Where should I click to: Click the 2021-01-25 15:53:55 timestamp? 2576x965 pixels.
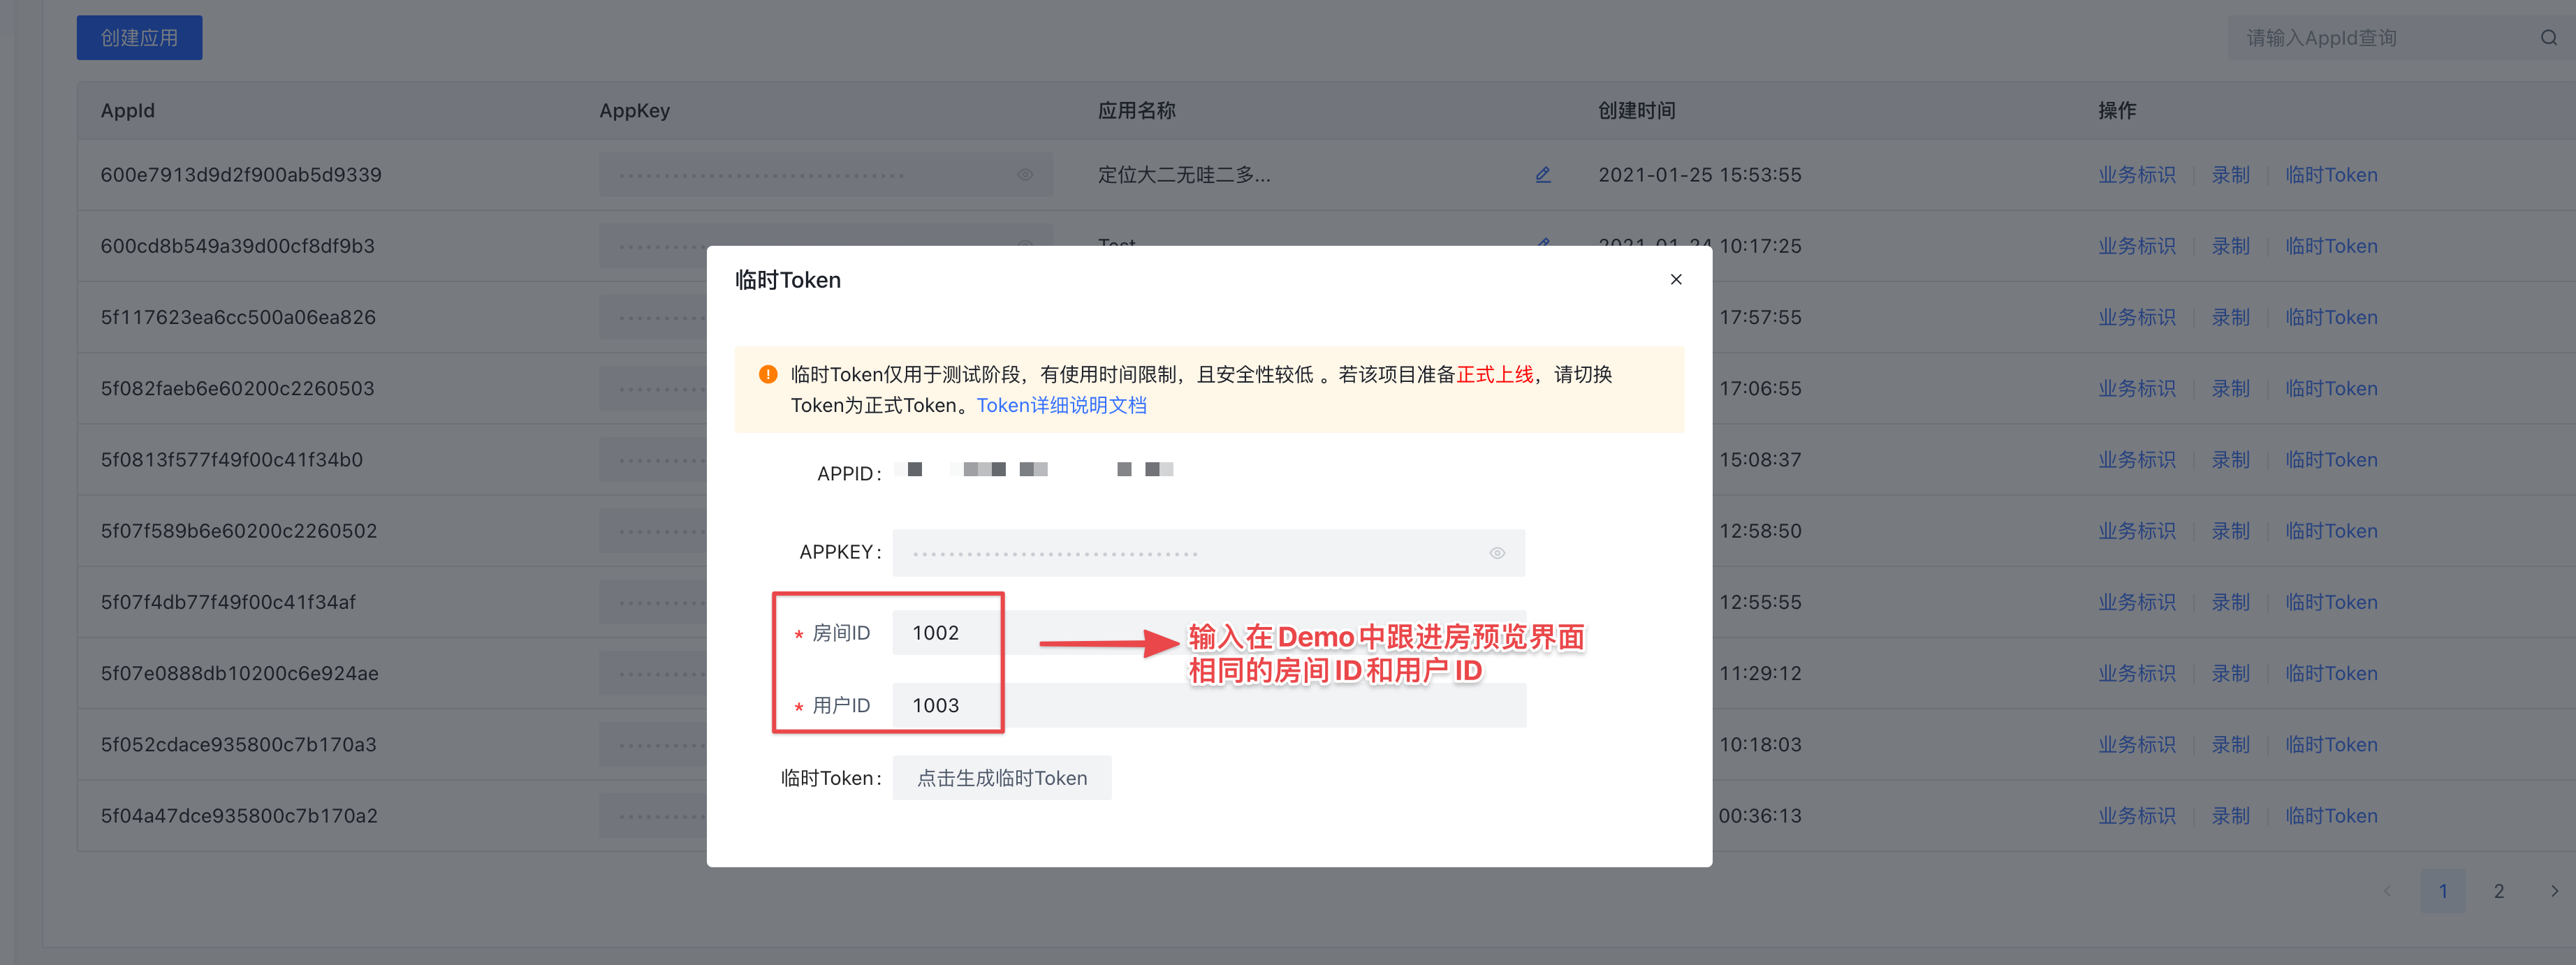(x=1699, y=175)
